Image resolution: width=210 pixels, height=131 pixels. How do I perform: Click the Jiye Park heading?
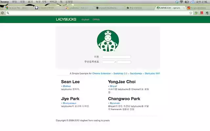[70, 99]
